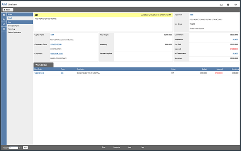Select the Work Order tab

coord(44,65)
